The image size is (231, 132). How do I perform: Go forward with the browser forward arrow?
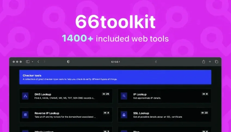(x=44, y=62)
